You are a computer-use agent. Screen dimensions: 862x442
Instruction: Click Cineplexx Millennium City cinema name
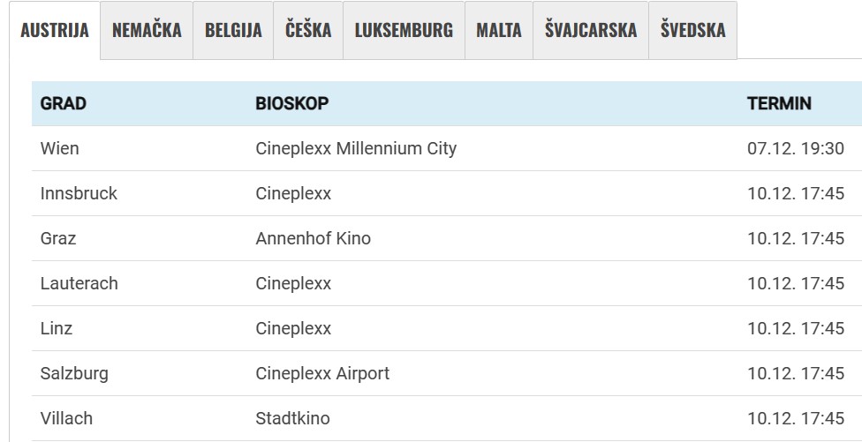(356, 148)
